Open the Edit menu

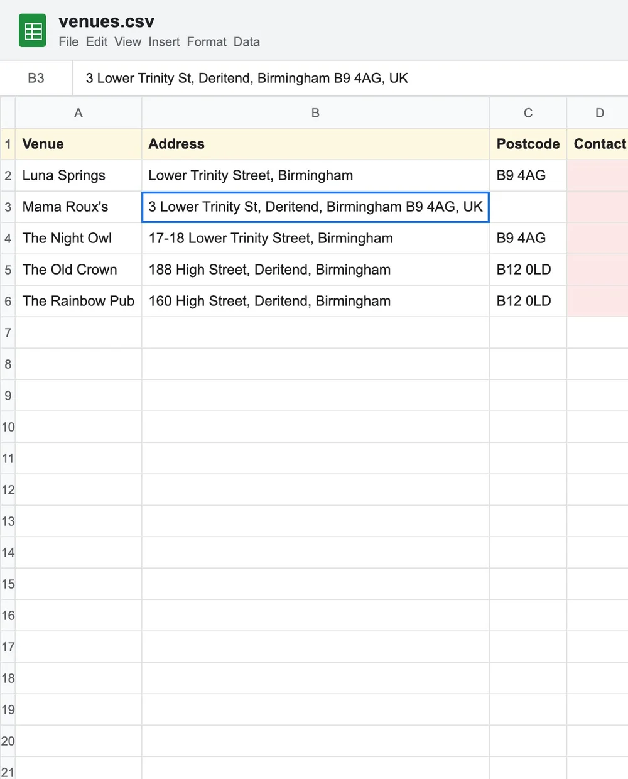[97, 42]
